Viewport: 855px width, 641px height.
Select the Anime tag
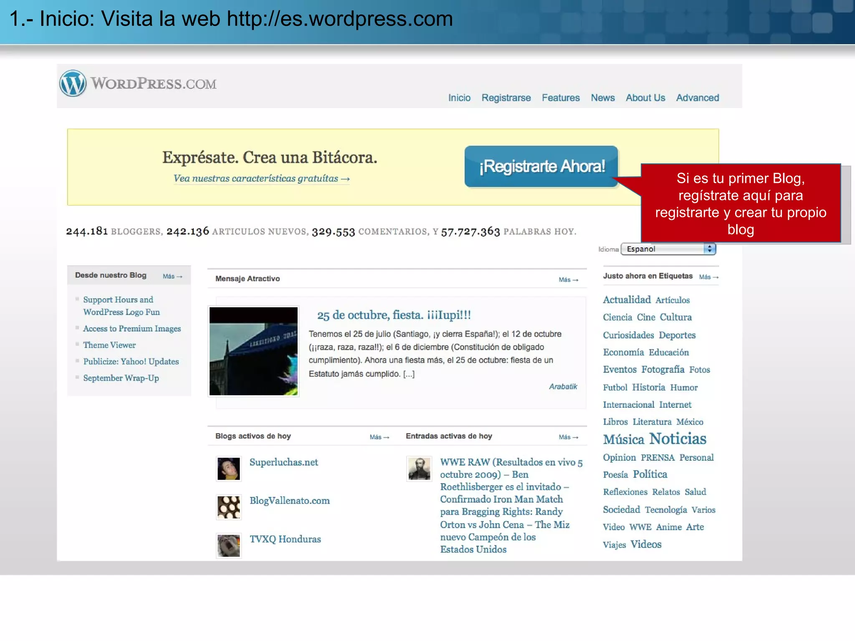(x=669, y=527)
